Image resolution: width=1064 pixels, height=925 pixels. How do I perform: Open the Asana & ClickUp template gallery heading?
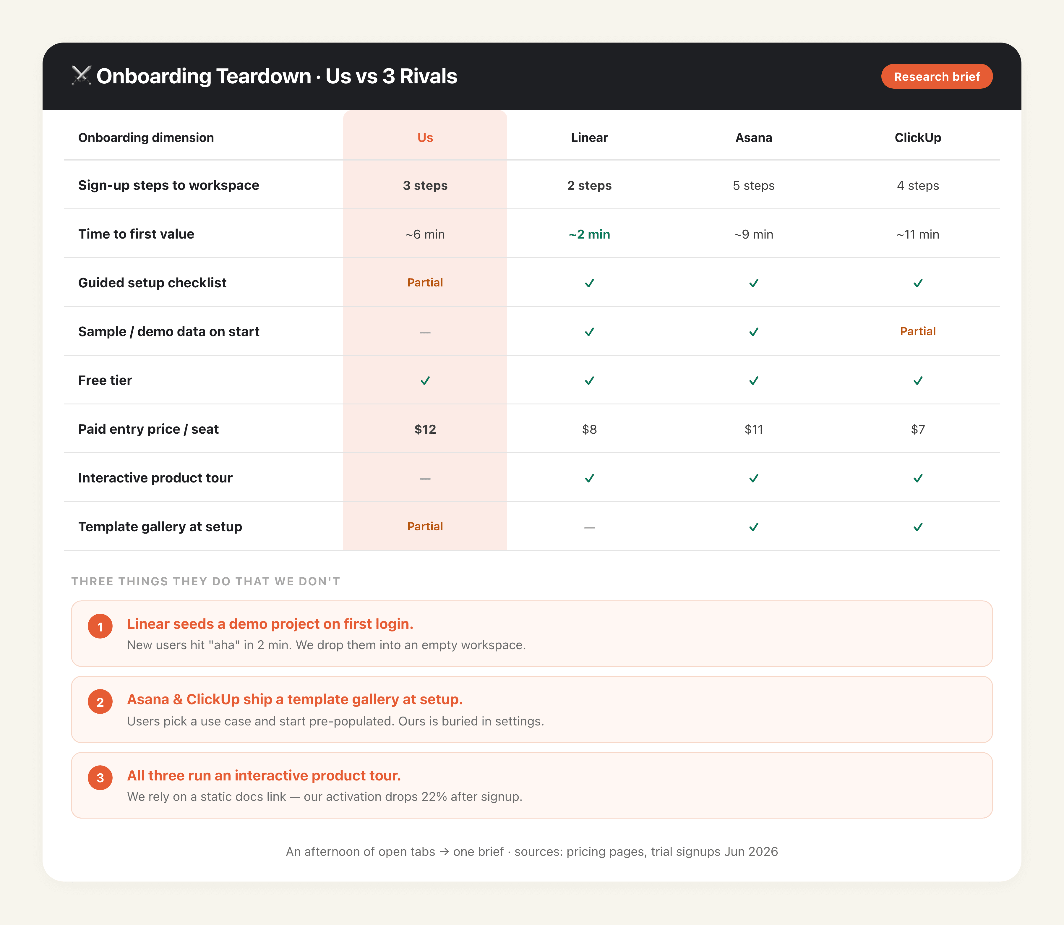pos(295,699)
